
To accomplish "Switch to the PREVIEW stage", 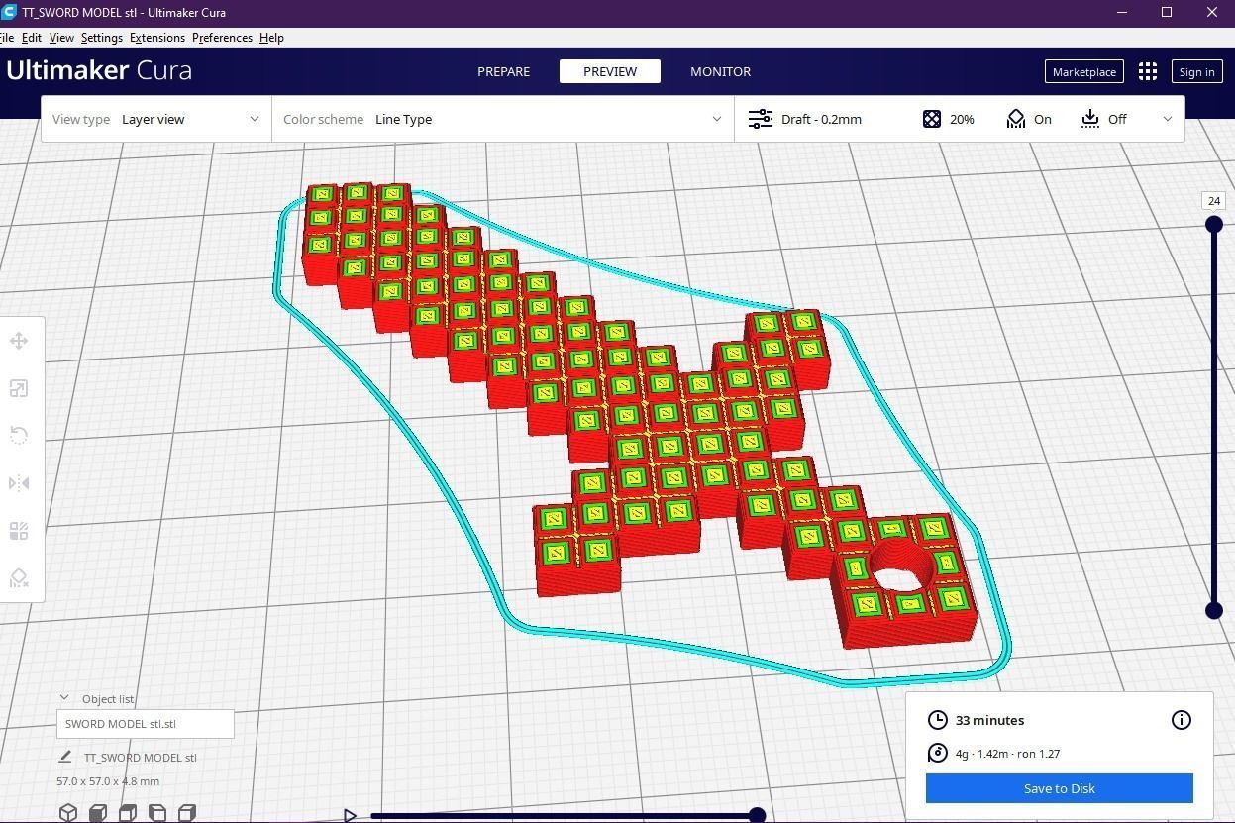I will (x=610, y=71).
